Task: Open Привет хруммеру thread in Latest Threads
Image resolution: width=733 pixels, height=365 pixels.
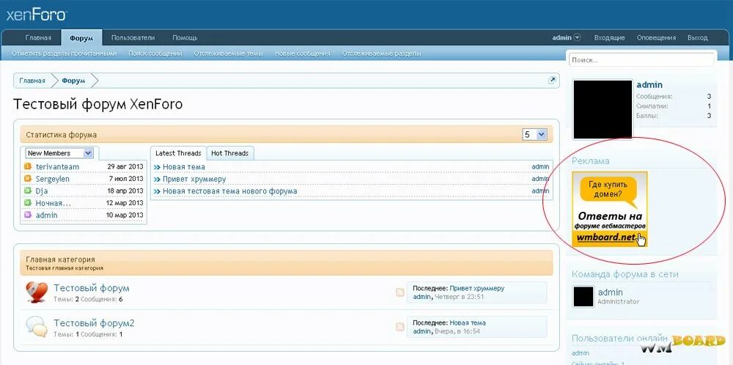Action: pyautogui.click(x=194, y=179)
